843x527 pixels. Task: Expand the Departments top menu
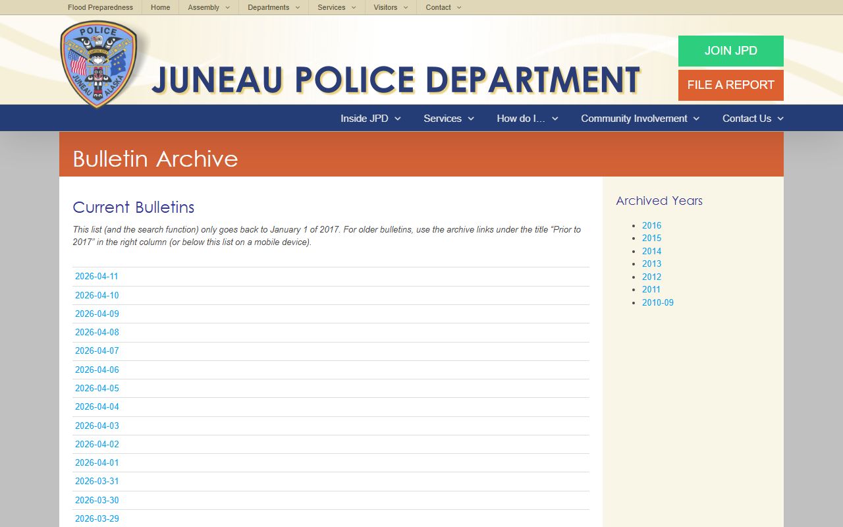pyautogui.click(x=273, y=7)
